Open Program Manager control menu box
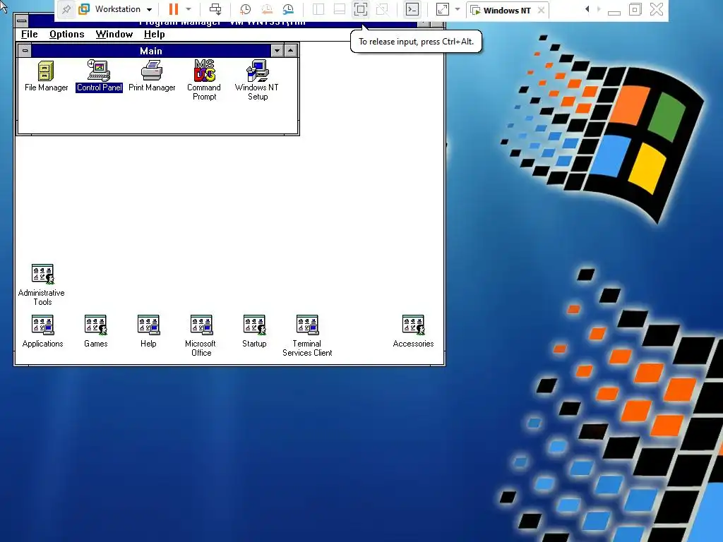 [x=22, y=20]
